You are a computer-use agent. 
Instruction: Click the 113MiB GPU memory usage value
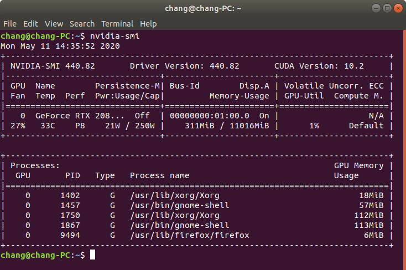[x=369, y=225]
